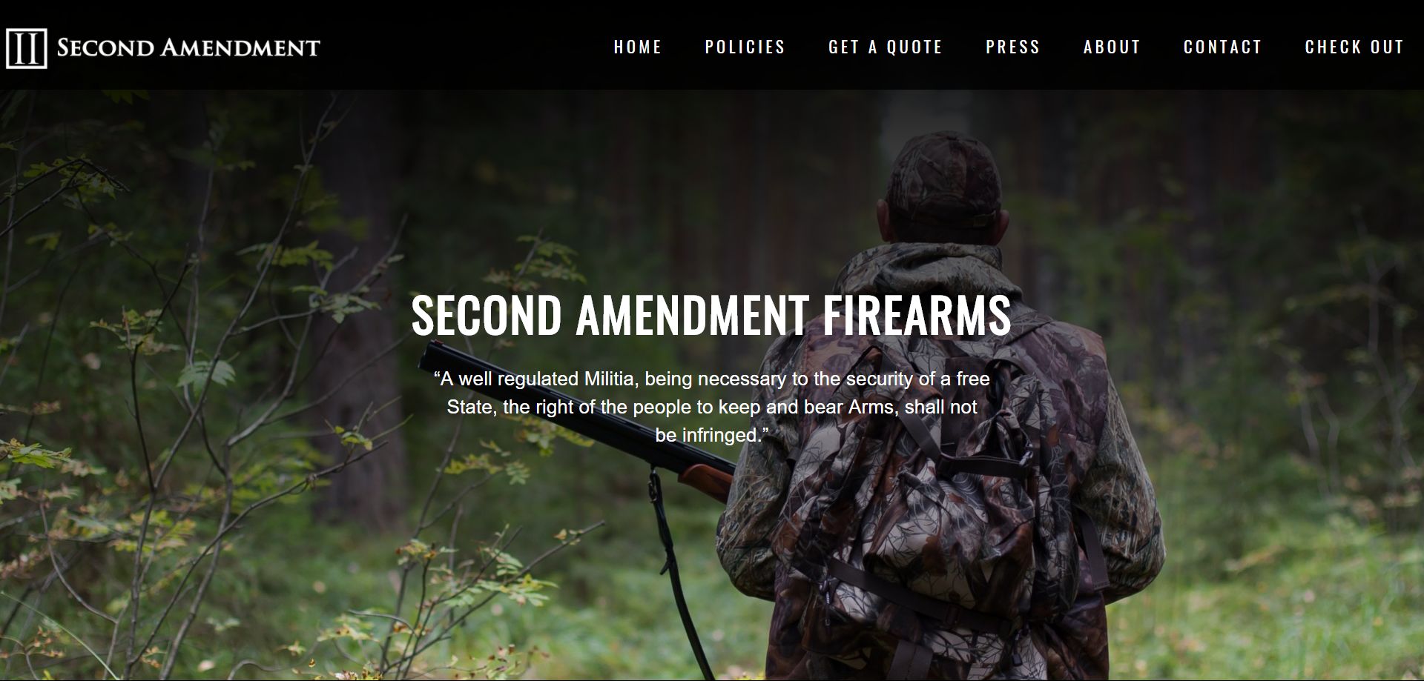Open the Policies menu item
The image size is (1424, 681).
coord(745,47)
